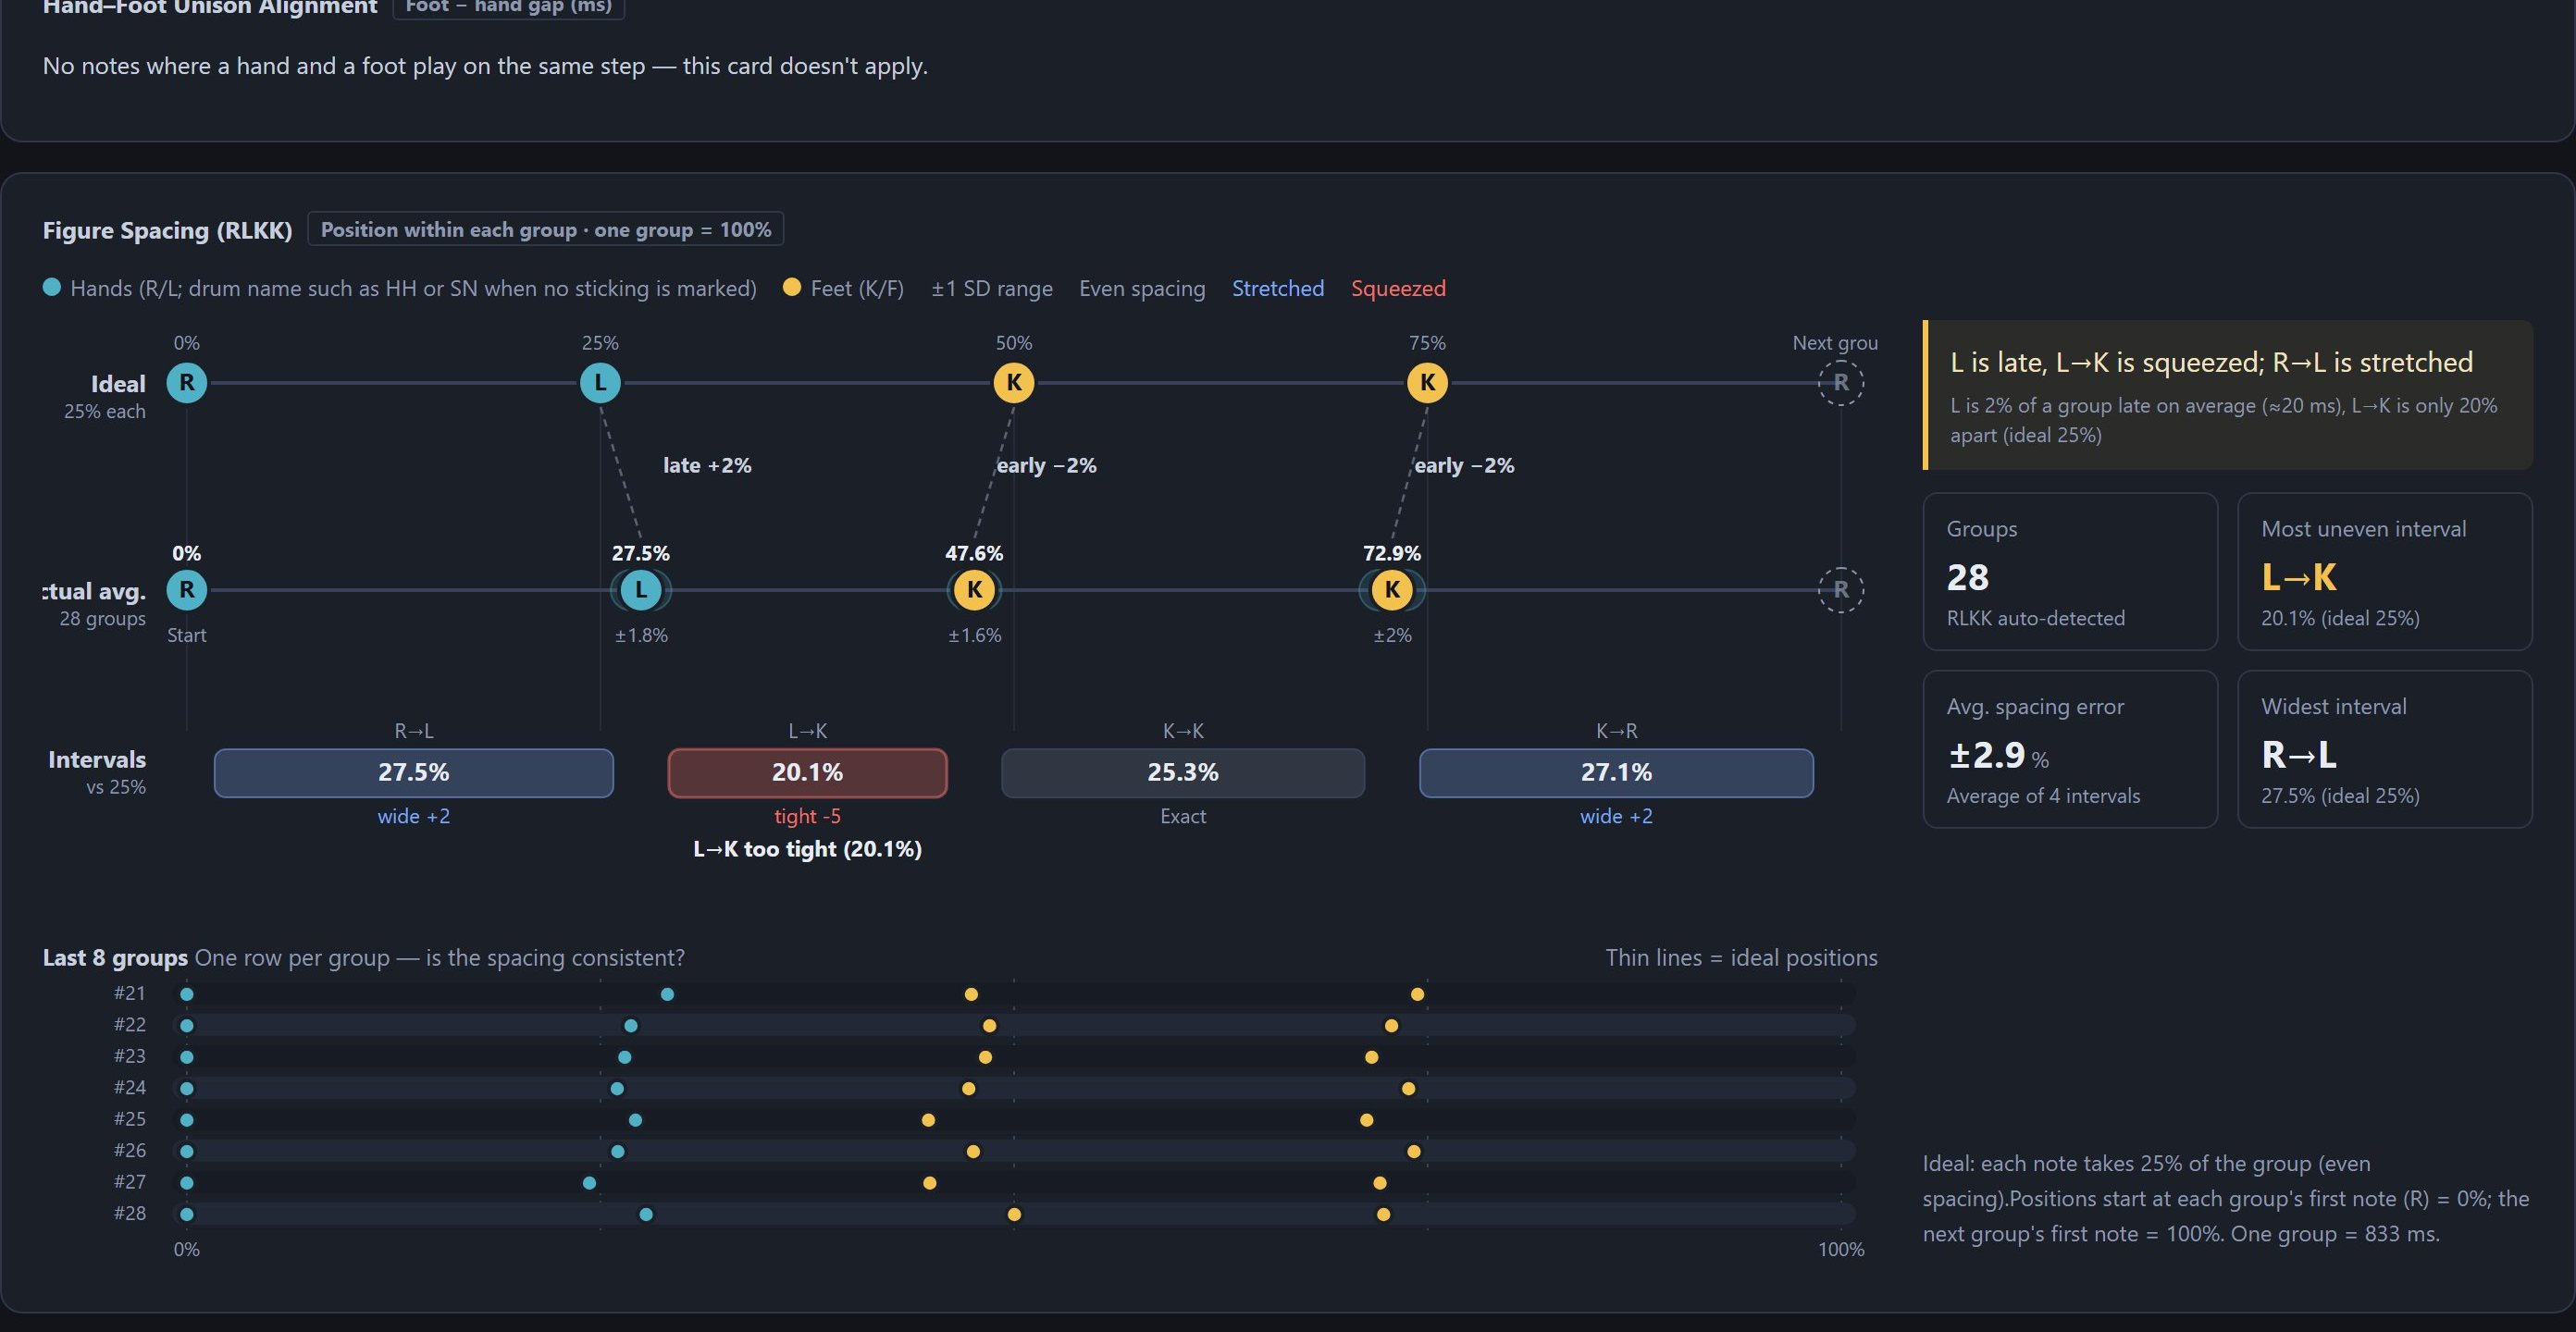The width and height of the screenshot is (2576, 1332).
Task: Click the 'Last 8 groups' heading
Action: 115,958
